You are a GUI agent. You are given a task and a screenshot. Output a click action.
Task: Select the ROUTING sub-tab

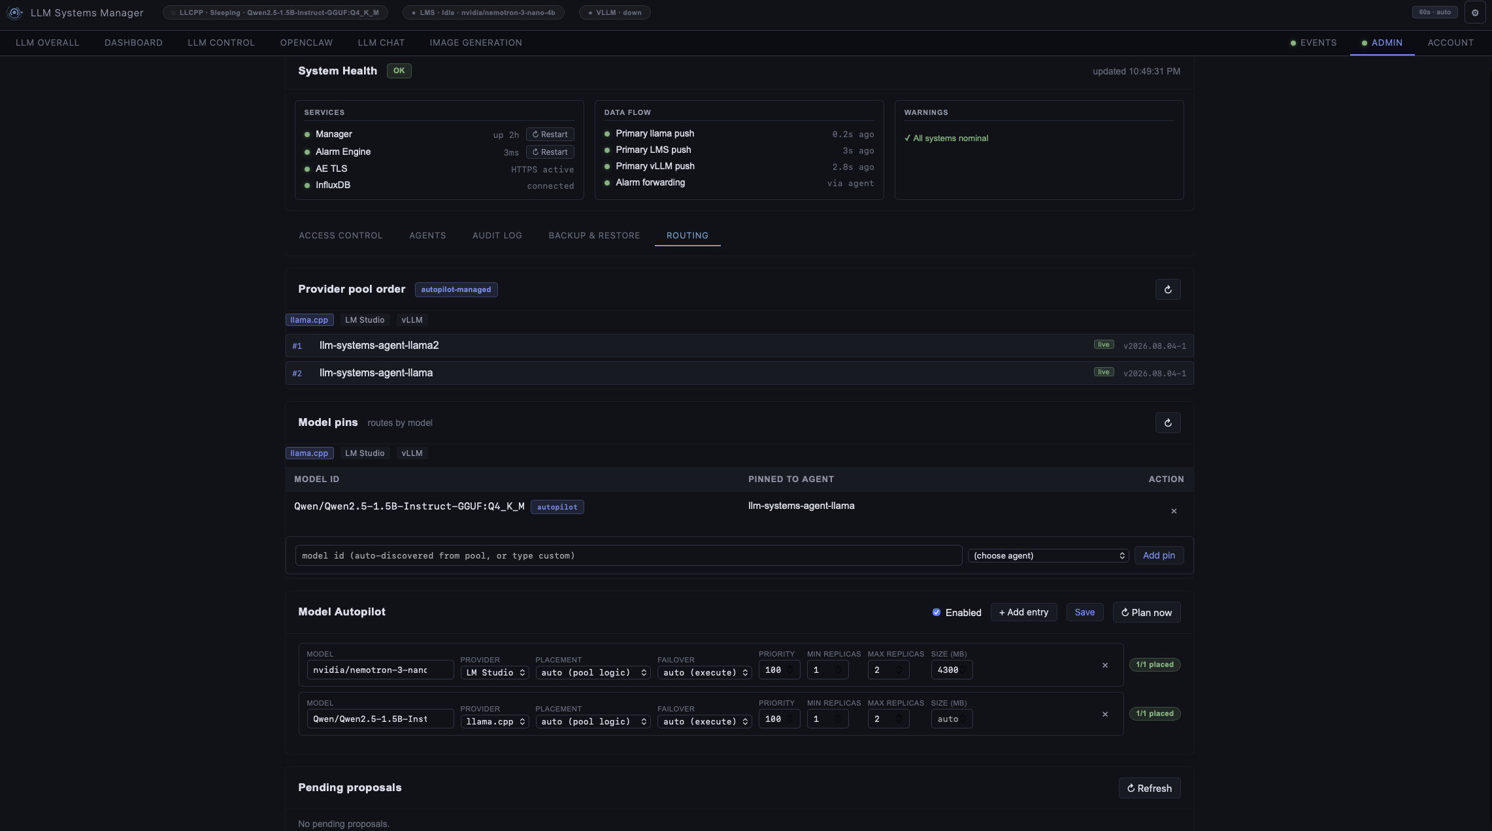coord(688,235)
